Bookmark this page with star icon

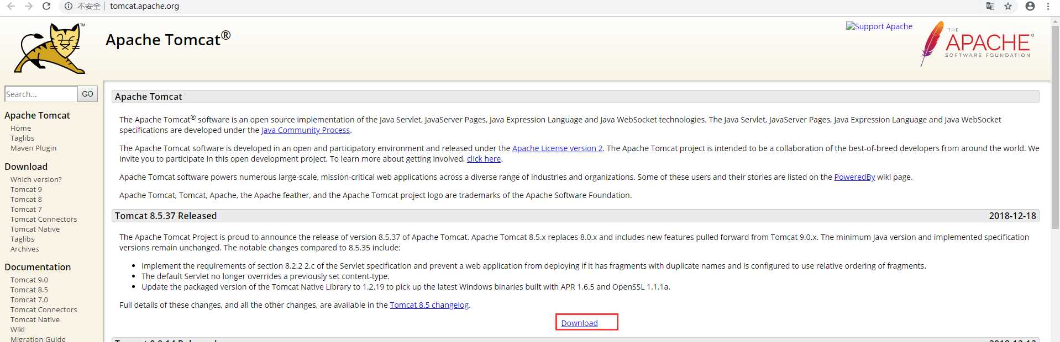pyautogui.click(x=1008, y=6)
